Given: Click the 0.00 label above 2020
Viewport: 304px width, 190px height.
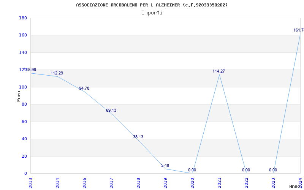Looking at the screenshot, I should [192, 170].
